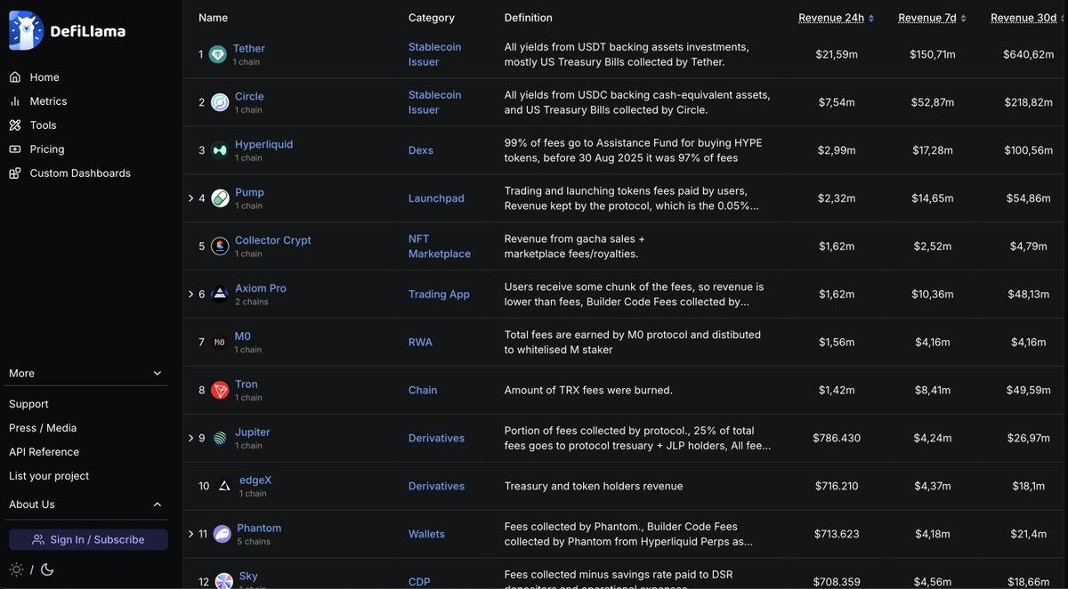Click the Tether protocol logo

pos(218,55)
